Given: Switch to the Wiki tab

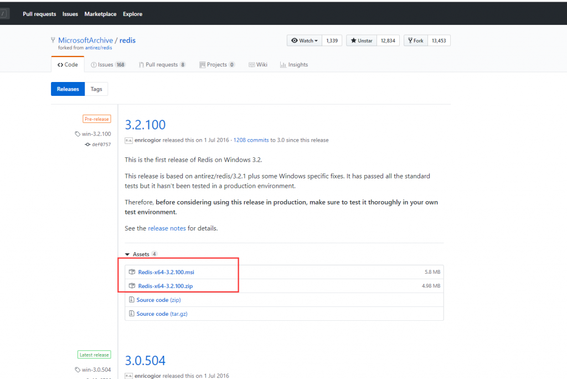Looking at the screenshot, I should pos(258,64).
